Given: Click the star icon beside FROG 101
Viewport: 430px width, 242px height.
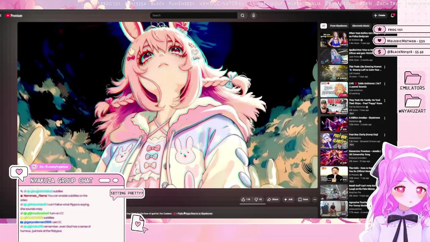Looking at the screenshot, I should pyautogui.click(x=380, y=30).
